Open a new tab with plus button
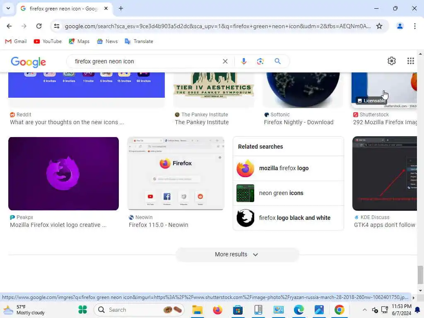This screenshot has height=318, width=424. pos(121,8)
